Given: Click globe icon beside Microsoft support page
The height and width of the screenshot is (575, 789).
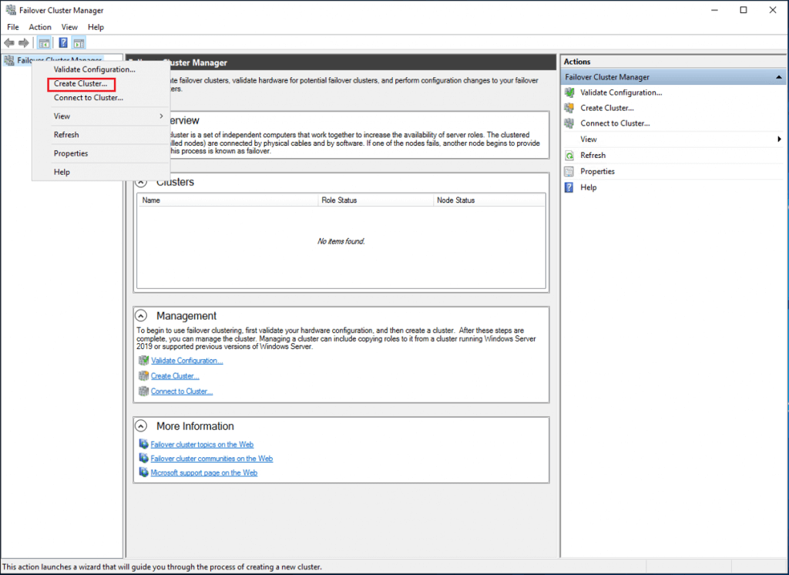Looking at the screenshot, I should (x=143, y=472).
